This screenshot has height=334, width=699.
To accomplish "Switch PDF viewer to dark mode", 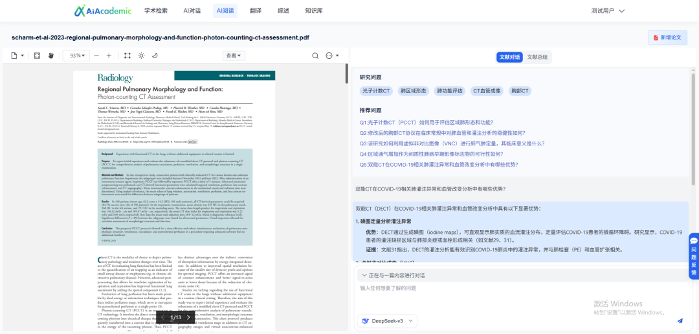I will click(x=155, y=56).
